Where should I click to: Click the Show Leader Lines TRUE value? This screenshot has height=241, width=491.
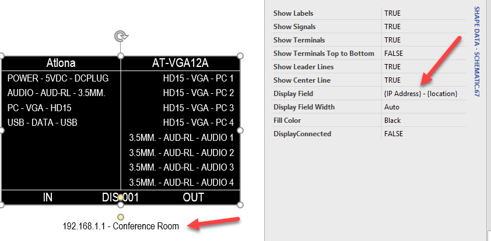[392, 67]
